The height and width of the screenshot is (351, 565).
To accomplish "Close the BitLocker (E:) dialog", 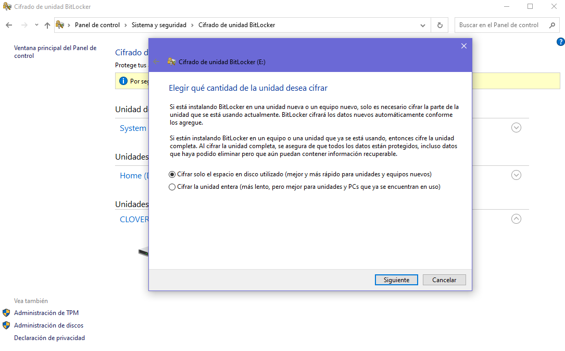I will tap(464, 46).
